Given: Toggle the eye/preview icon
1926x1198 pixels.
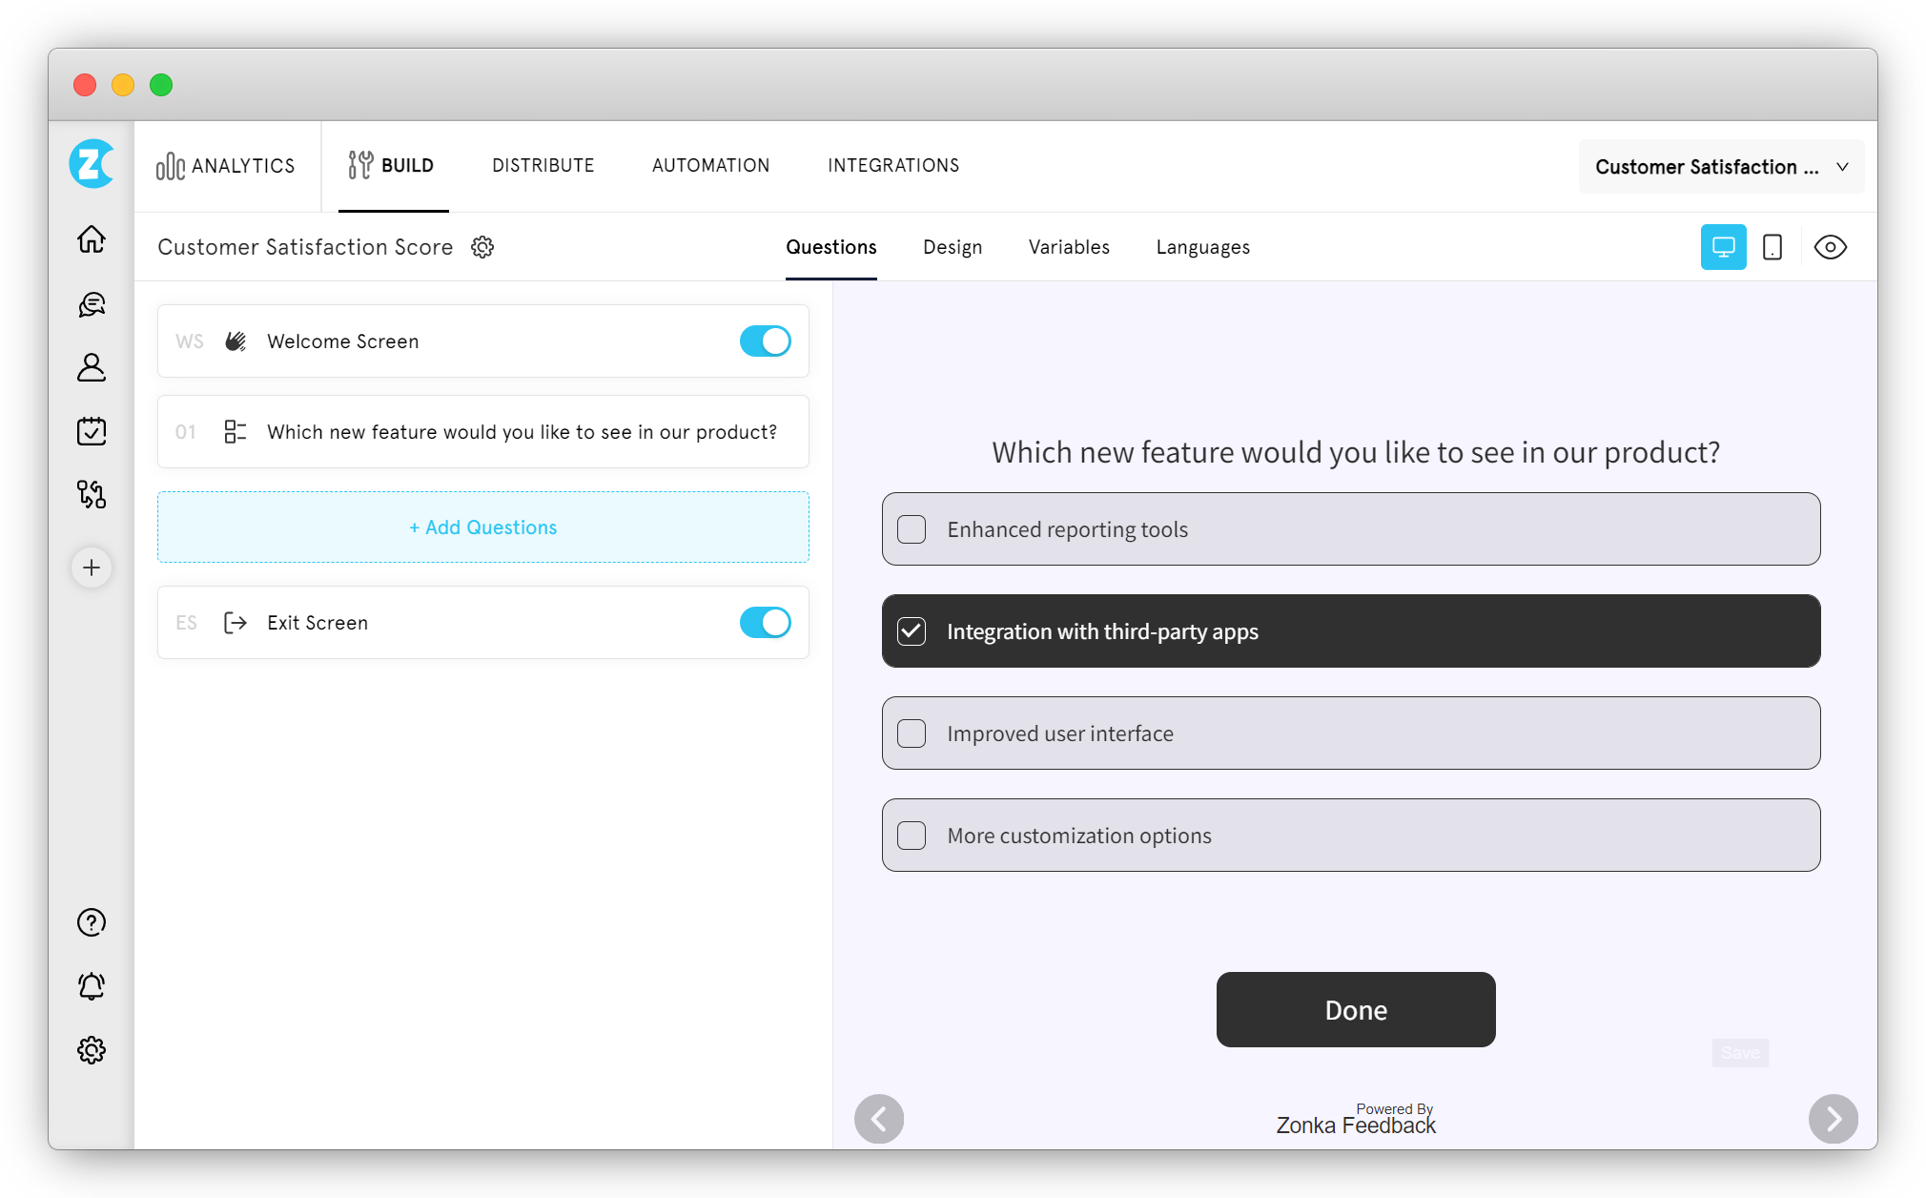Looking at the screenshot, I should pyautogui.click(x=1830, y=247).
